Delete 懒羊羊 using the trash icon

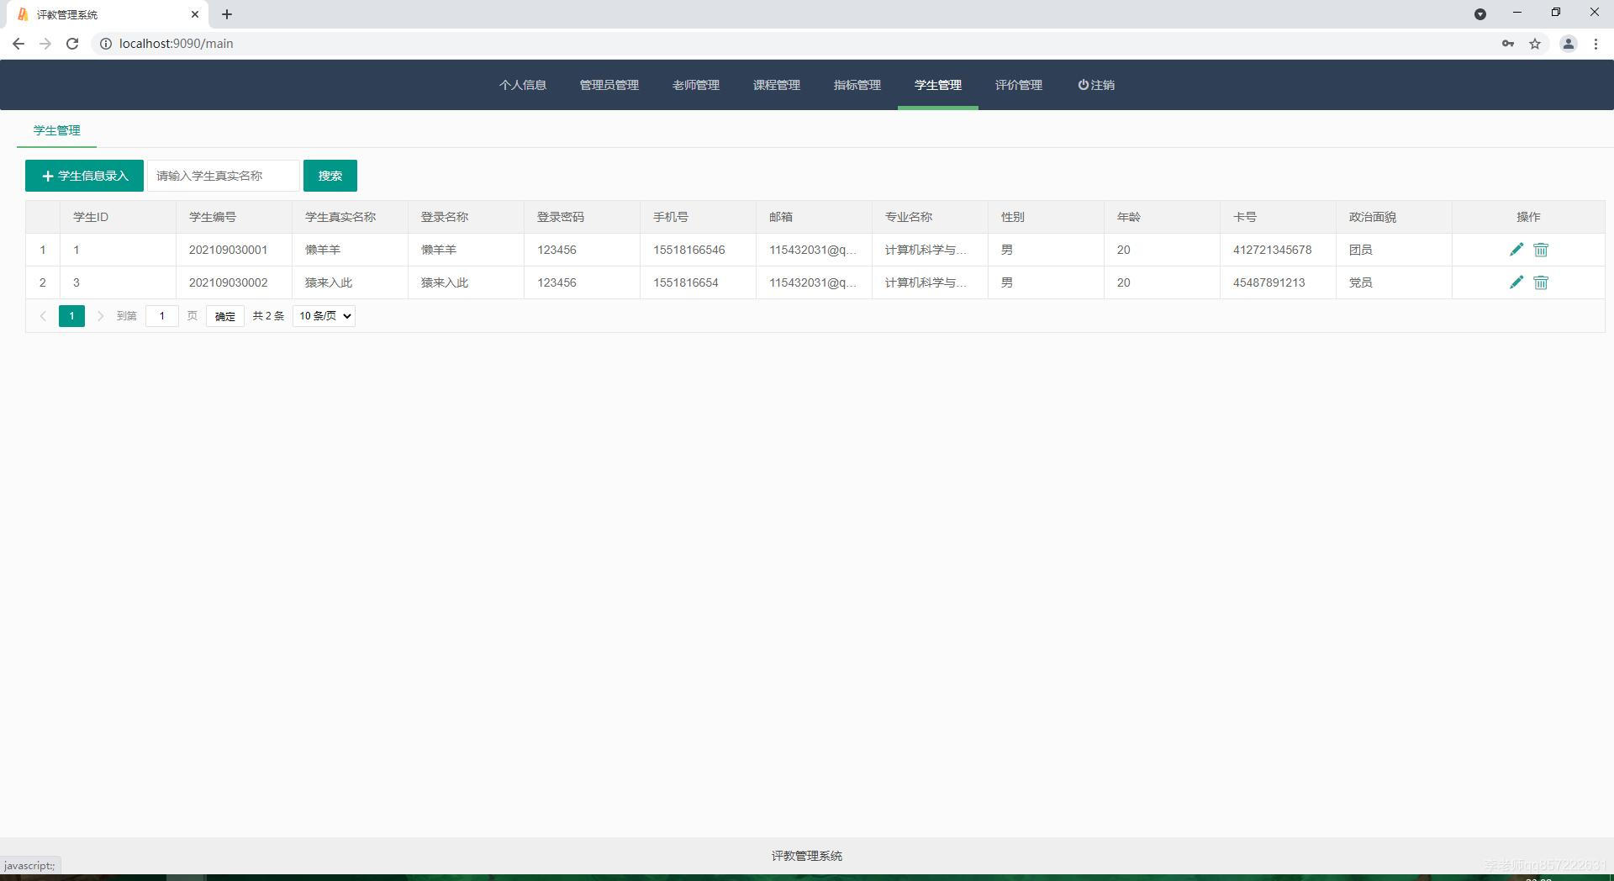[x=1541, y=249]
